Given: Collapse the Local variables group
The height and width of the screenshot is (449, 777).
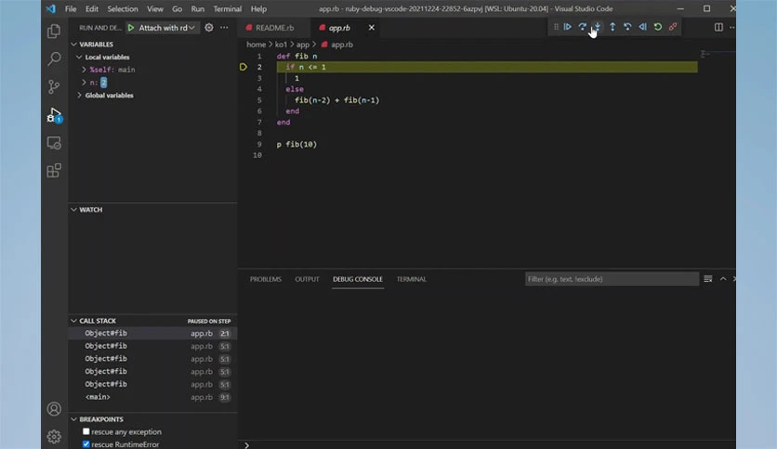Looking at the screenshot, I should [x=79, y=57].
